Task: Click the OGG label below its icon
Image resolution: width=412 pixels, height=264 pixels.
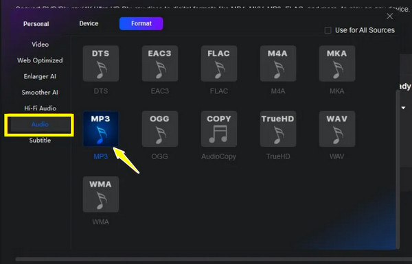Action: pyautogui.click(x=160, y=156)
